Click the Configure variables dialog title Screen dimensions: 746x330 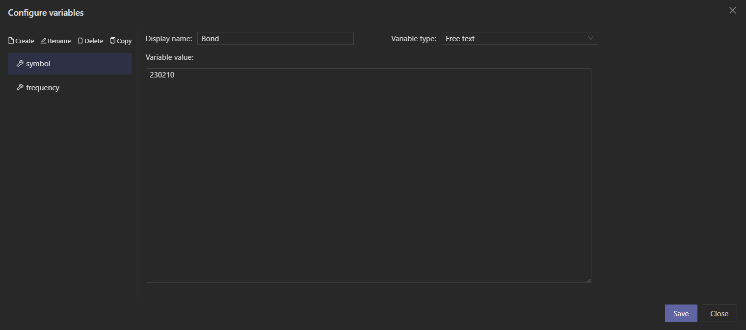coord(46,13)
